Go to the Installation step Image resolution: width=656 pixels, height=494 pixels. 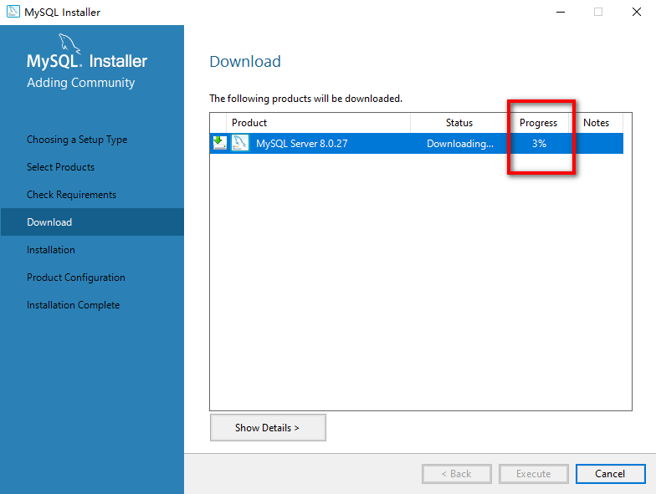tap(51, 250)
